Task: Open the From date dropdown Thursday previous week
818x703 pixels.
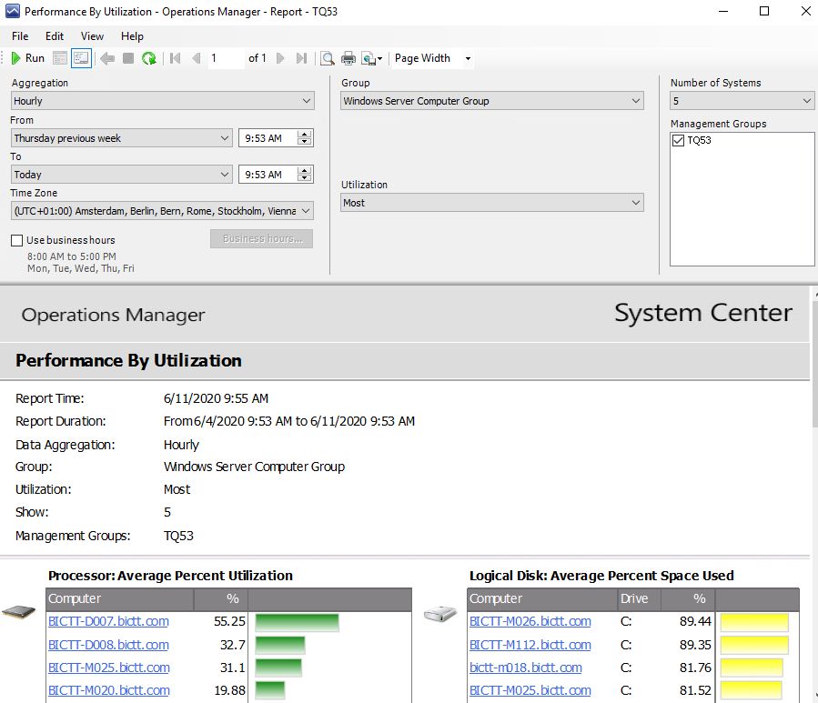Action: pos(121,138)
